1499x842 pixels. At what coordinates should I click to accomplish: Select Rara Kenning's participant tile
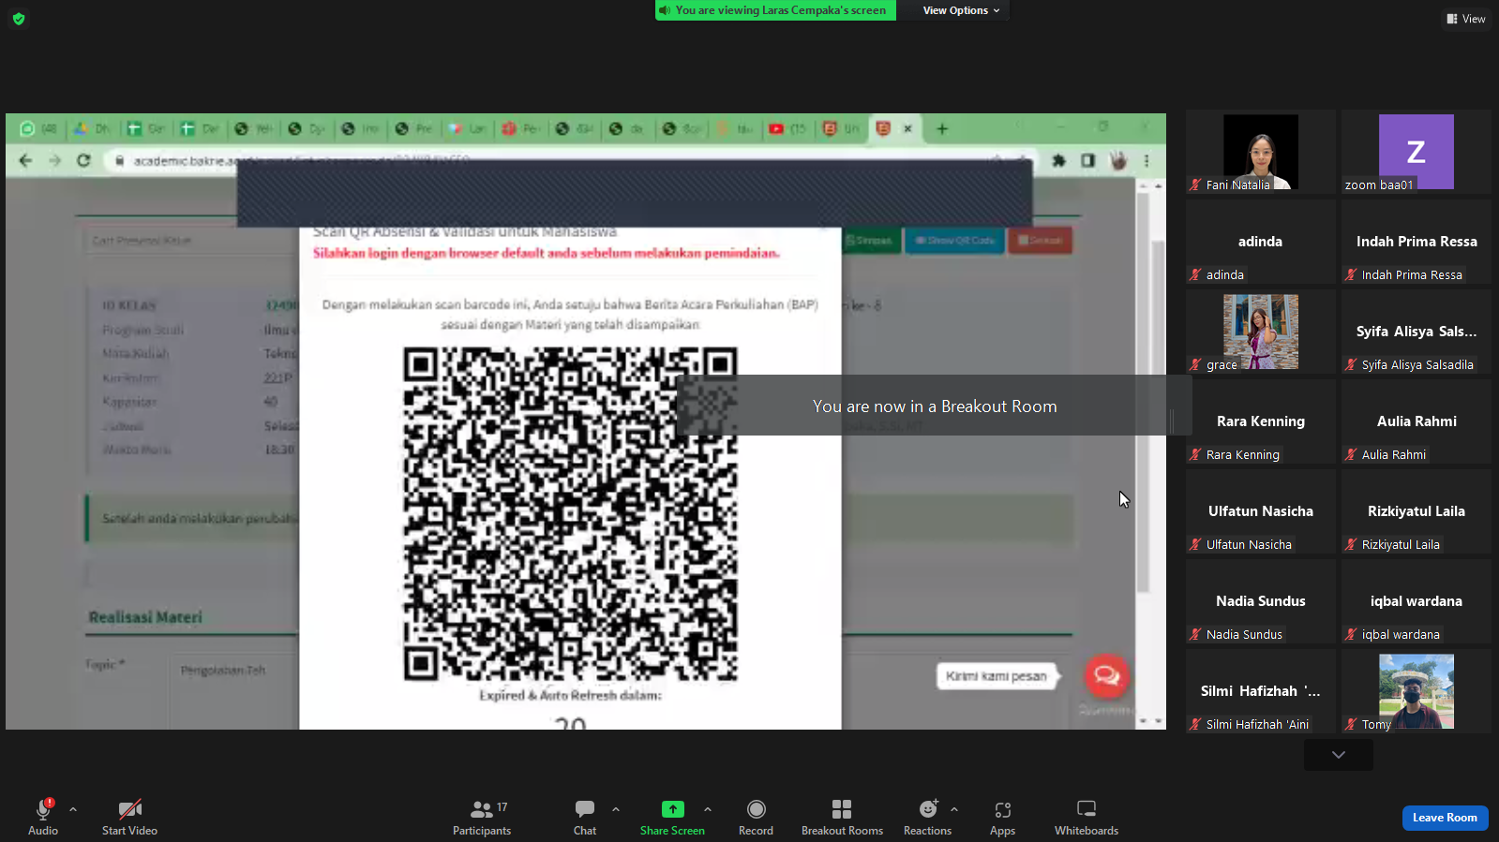[1261, 421]
